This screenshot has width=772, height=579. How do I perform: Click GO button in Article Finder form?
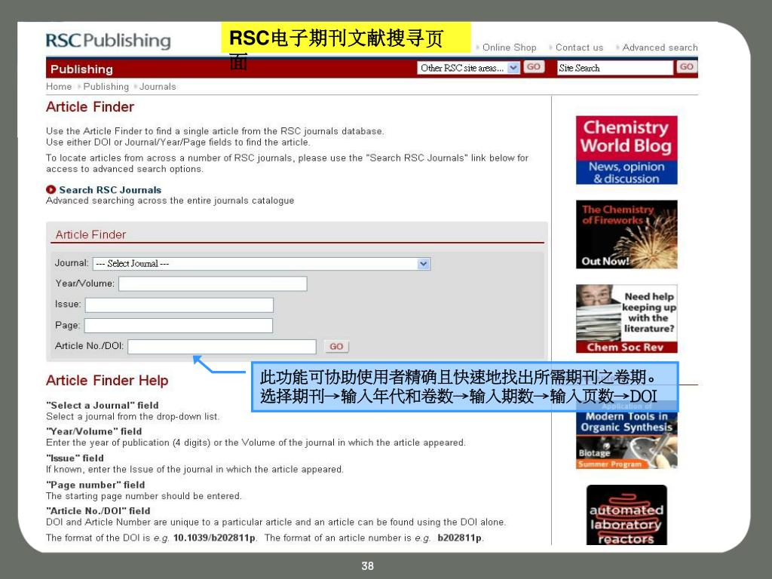(x=336, y=347)
